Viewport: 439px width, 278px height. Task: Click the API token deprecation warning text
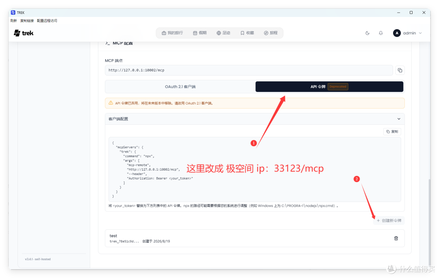pos(165,103)
